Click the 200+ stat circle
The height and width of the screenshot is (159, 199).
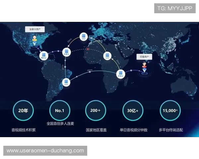pyautogui.click(x=96, y=110)
